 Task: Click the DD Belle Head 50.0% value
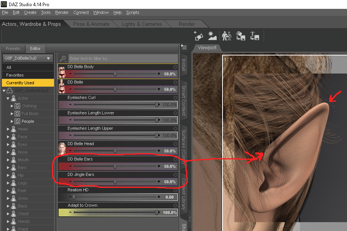[170, 151]
